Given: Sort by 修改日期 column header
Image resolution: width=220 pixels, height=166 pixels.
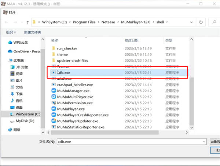Looking at the screenshot, I should [x=132, y=40].
